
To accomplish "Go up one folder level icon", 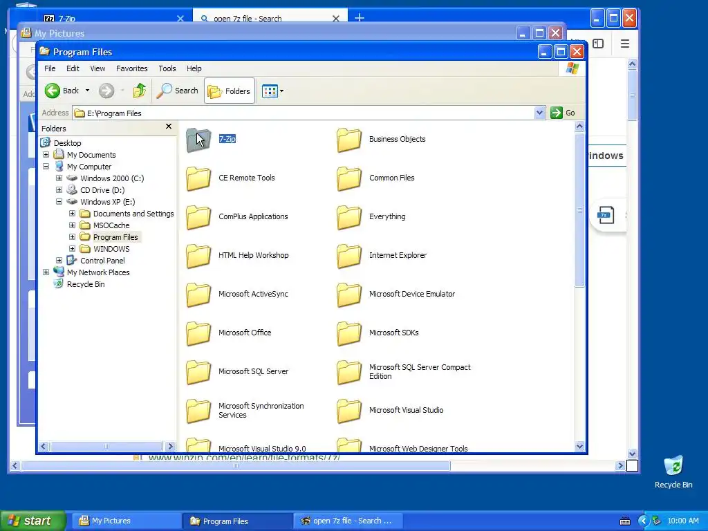I will (140, 91).
